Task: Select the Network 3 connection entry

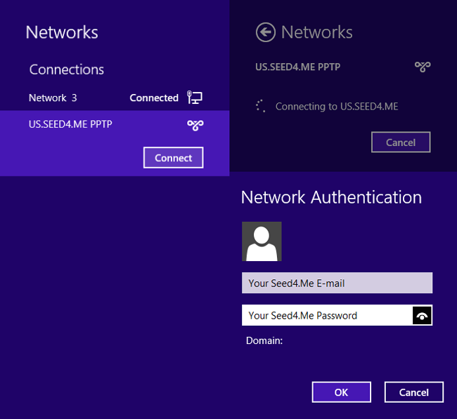Action: point(115,98)
